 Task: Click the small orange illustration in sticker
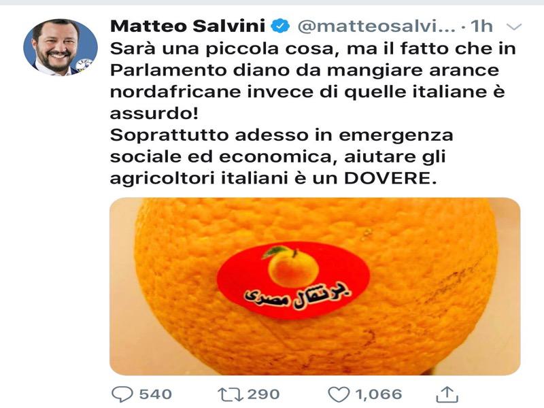(x=291, y=267)
